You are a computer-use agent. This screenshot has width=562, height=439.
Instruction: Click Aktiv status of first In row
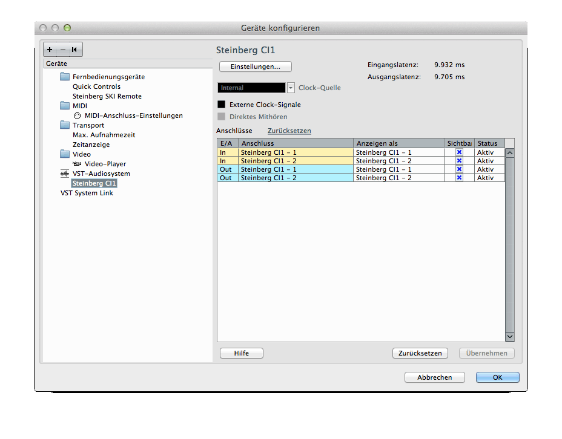click(x=489, y=152)
